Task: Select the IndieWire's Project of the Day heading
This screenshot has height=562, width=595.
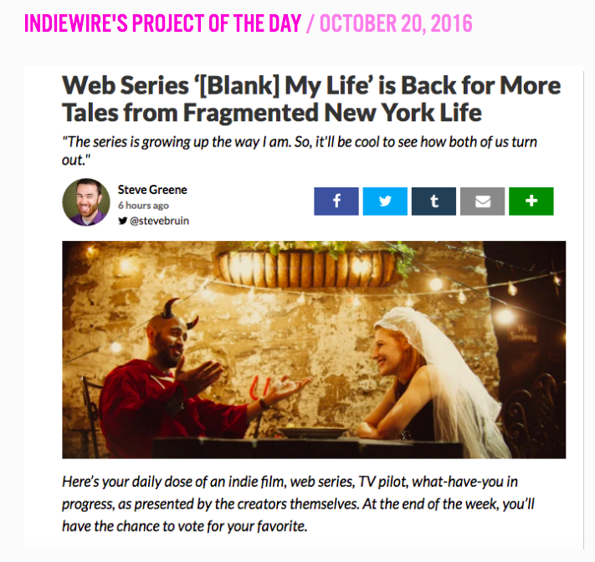Action: pyautogui.click(x=163, y=23)
